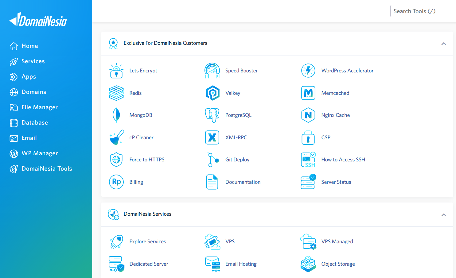Click the DomaiNesia Services header icon
Screen dimensions: 456x278
(113, 214)
